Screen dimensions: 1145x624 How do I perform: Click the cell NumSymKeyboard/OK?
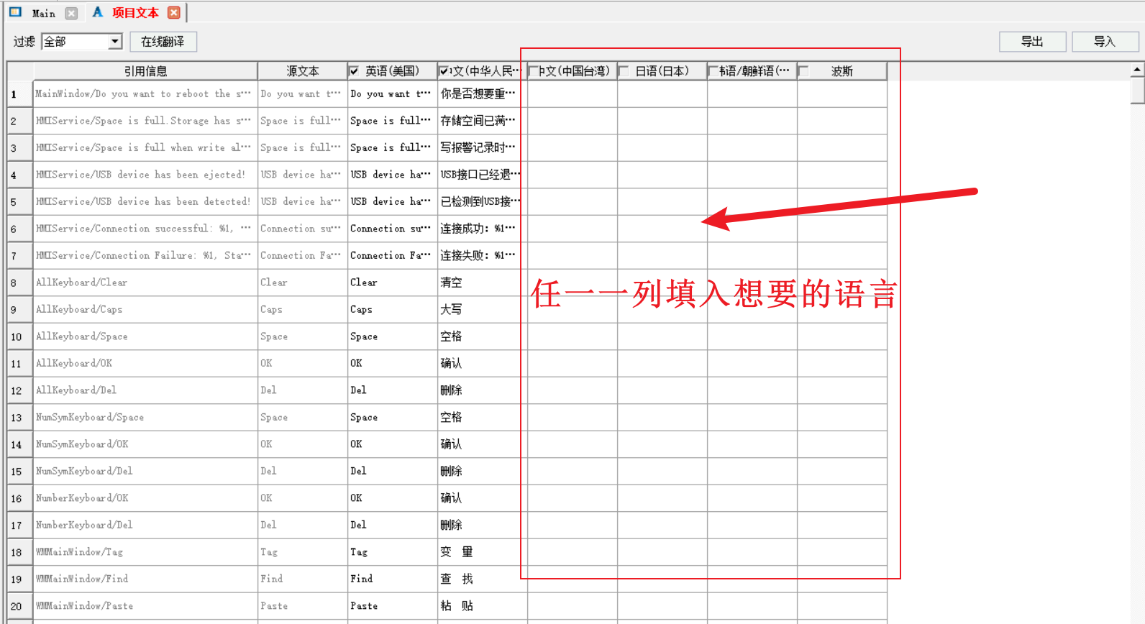(145, 444)
